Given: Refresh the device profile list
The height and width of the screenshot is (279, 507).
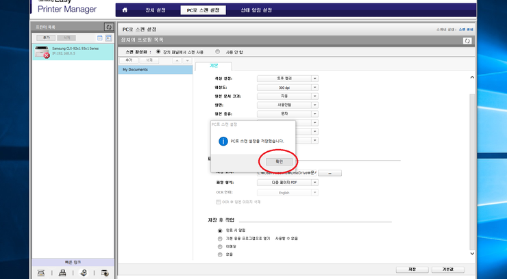Looking at the screenshot, I should tap(467, 41).
